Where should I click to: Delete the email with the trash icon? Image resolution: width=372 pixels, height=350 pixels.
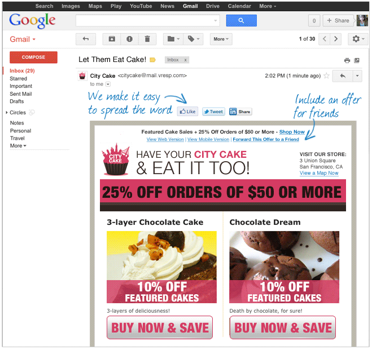tap(147, 39)
